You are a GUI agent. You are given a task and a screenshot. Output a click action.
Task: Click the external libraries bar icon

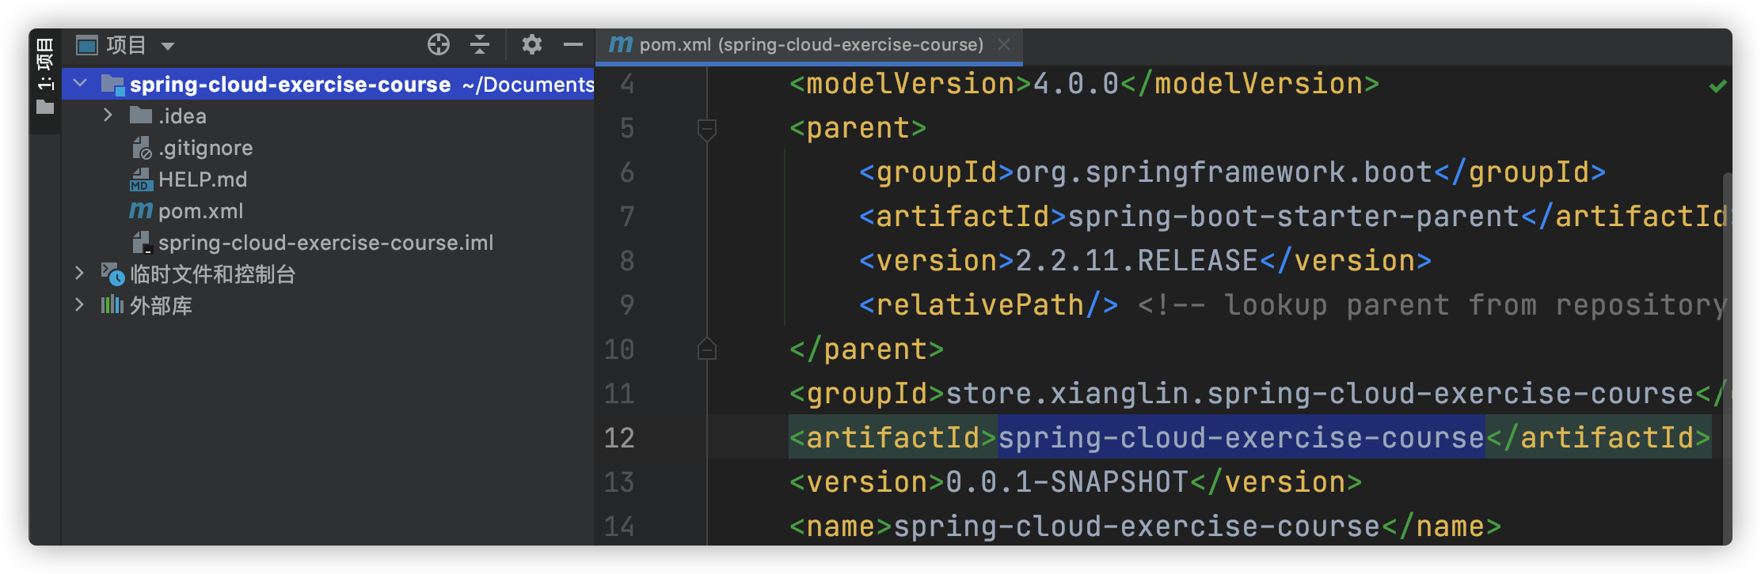[112, 305]
